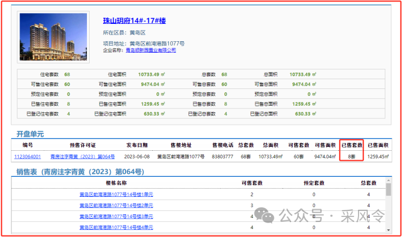Open the 14号楼4单元 building link
This screenshot has height=237, width=402.
[x=116, y=227]
